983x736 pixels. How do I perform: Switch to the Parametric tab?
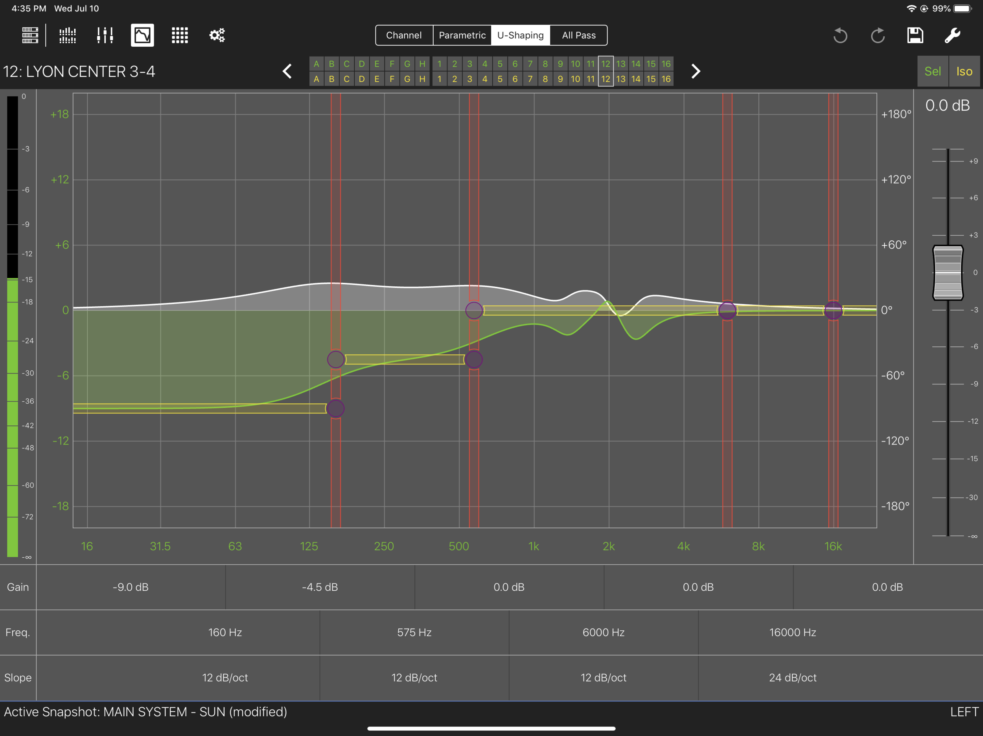[462, 35]
